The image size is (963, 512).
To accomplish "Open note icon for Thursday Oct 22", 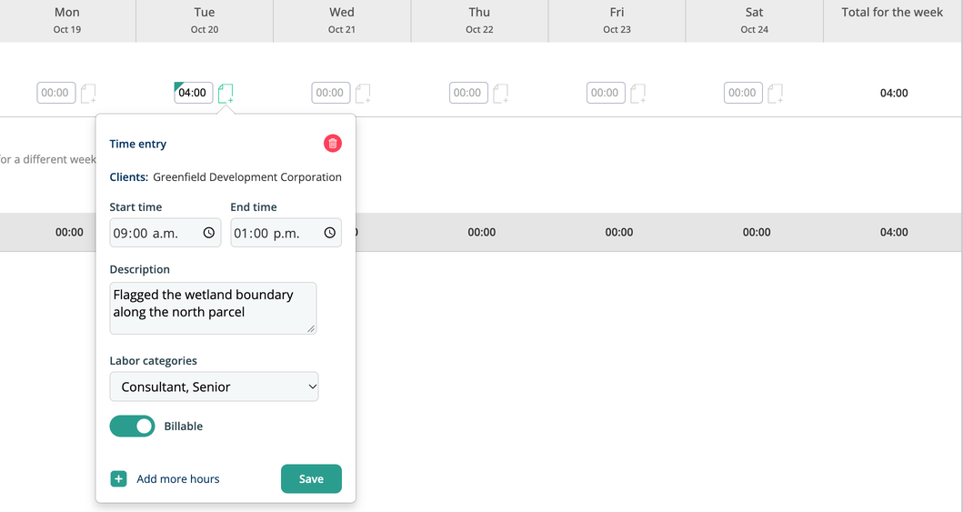I will click(500, 94).
